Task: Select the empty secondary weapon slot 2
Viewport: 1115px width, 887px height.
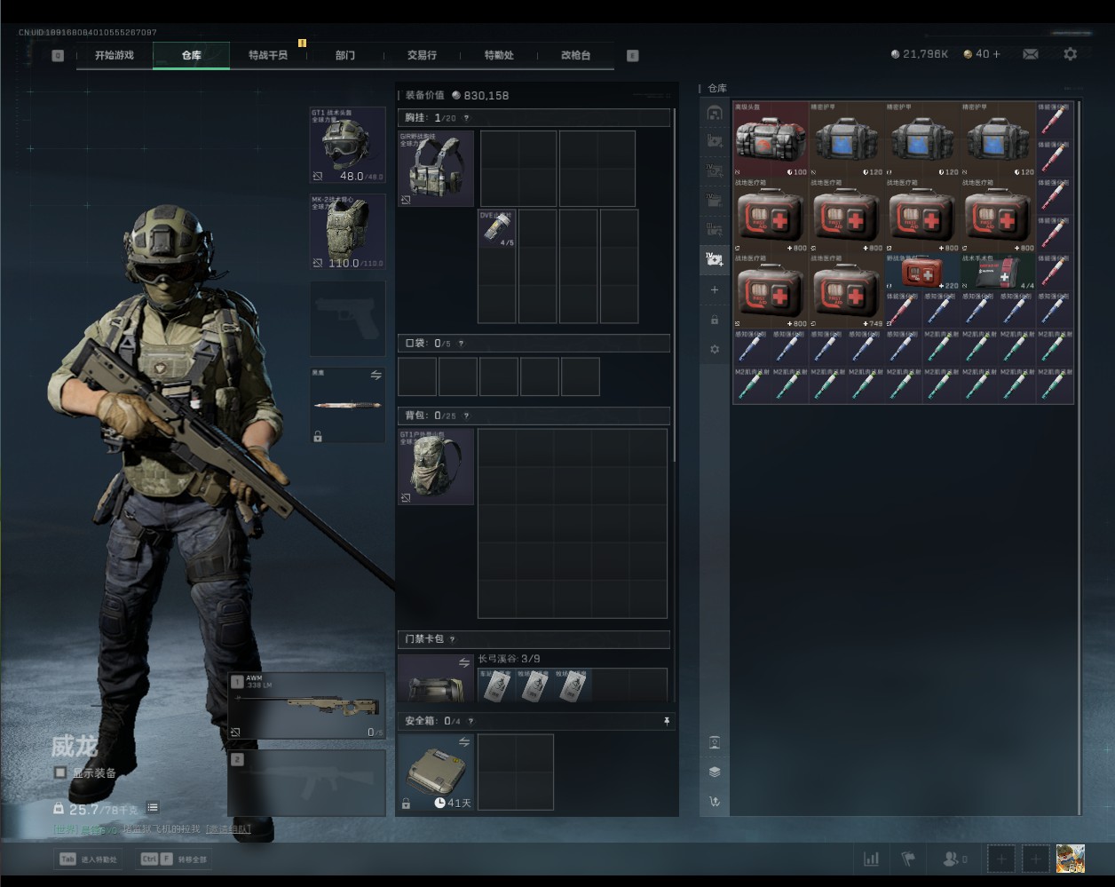Action: click(307, 782)
